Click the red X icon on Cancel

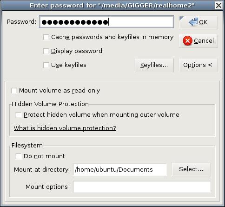[x=187, y=40]
